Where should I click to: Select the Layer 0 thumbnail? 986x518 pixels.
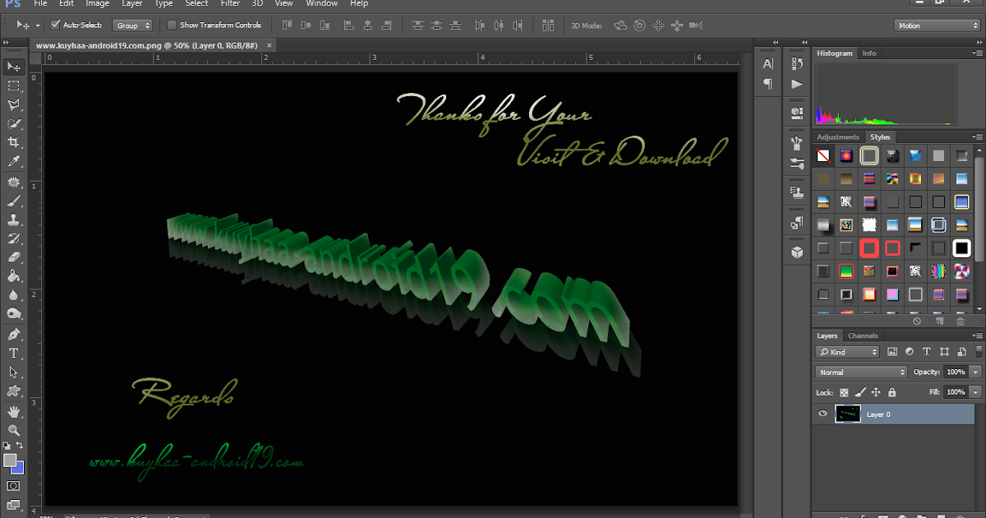click(847, 414)
